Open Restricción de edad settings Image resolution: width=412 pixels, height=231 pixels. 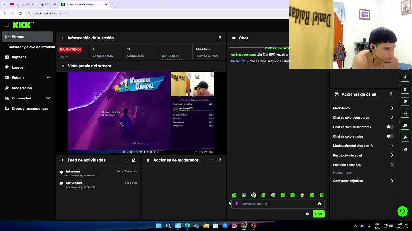pos(363,155)
